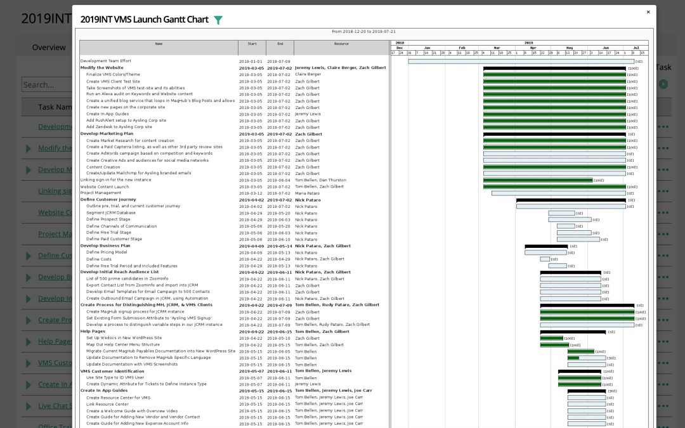Open the three-dot menu for the 'Website Co' row in background
This screenshot has height=428, width=685.
[x=663, y=212]
